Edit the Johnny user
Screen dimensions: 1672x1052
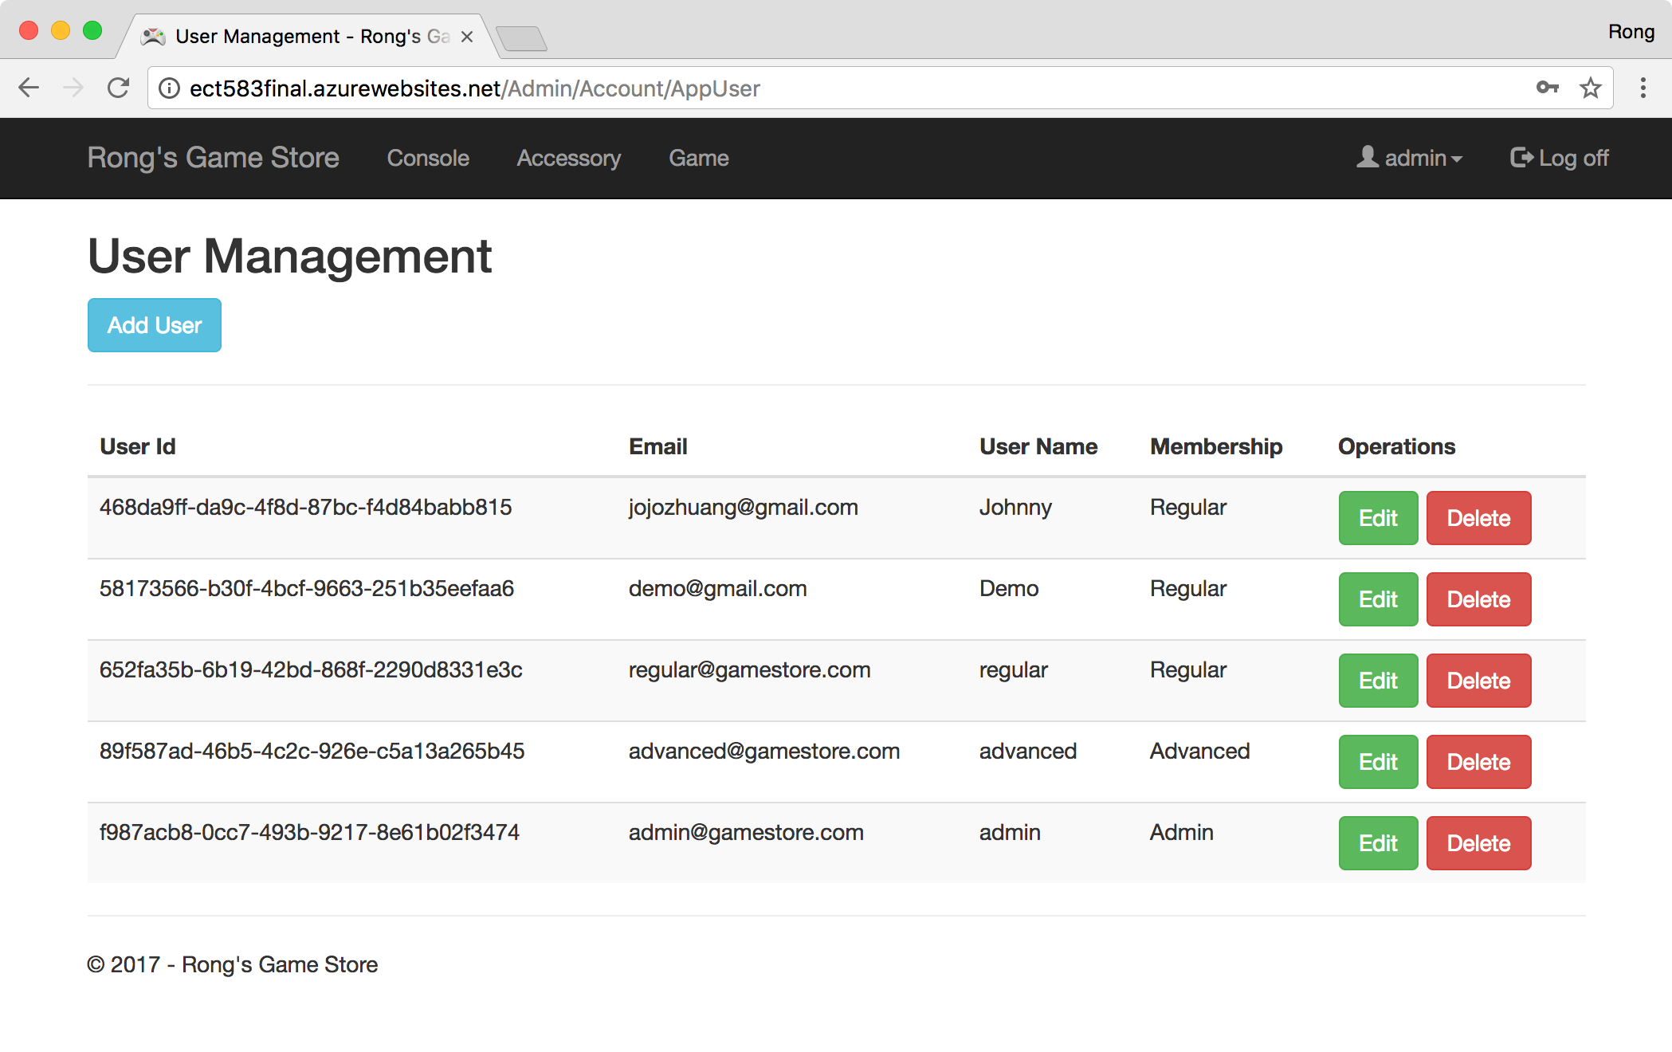[x=1378, y=518]
